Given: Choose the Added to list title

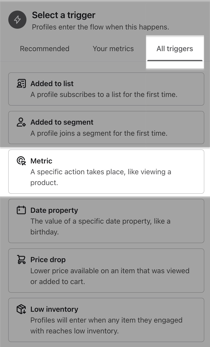Looking at the screenshot, I should pyautogui.click(x=52, y=84).
